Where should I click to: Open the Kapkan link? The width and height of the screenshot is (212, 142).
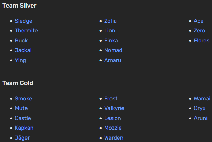coord(24,128)
